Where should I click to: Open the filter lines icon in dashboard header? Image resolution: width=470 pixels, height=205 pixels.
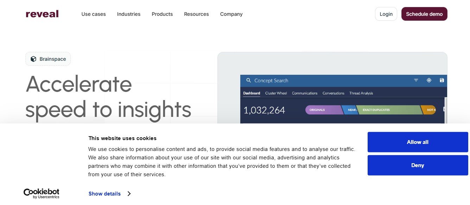pyautogui.click(x=416, y=80)
